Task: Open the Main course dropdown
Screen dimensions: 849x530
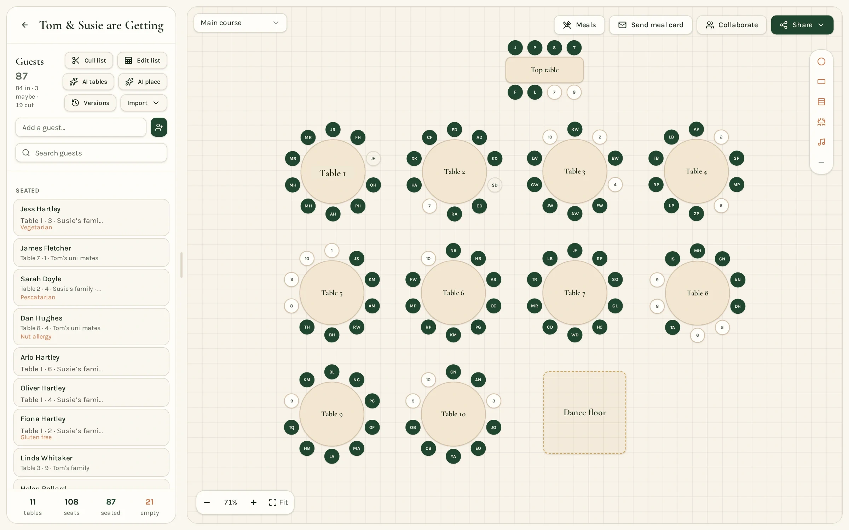Action: [240, 23]
